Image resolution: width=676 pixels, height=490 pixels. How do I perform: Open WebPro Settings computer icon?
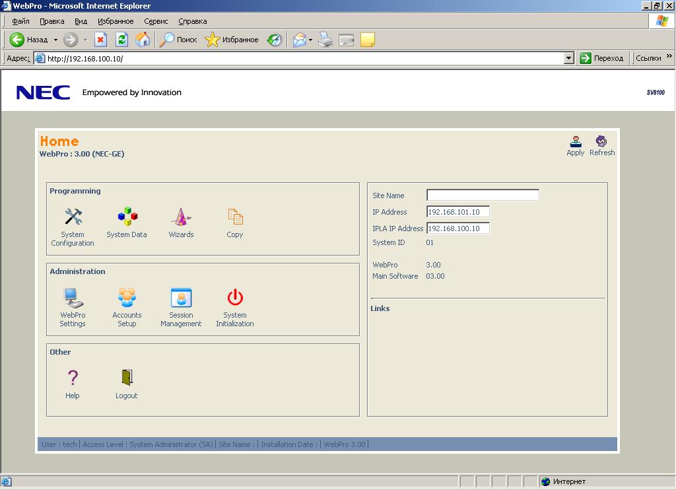pyautogui.click(x=73, y=297)
